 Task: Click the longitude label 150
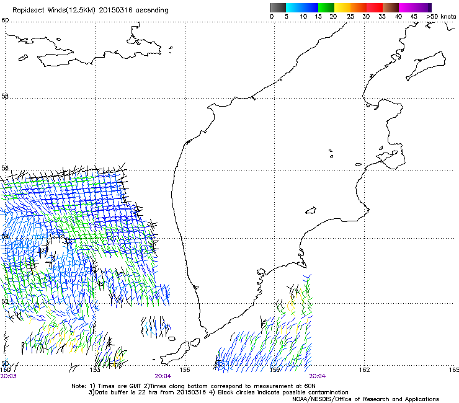(6, 370)
